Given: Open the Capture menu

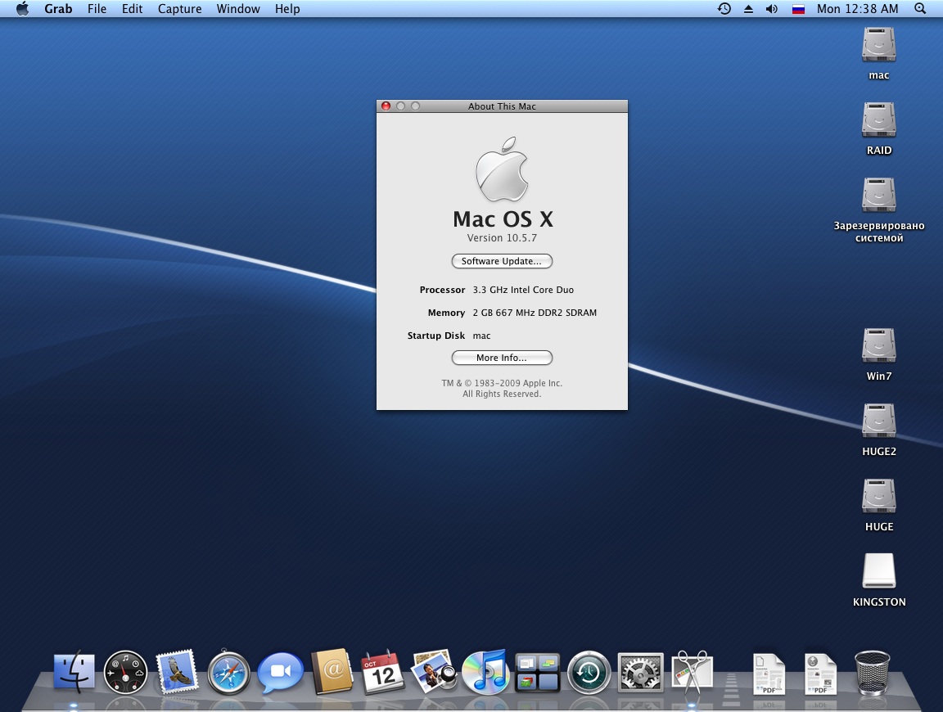Looking at the screenshot, I should [179, 9].
